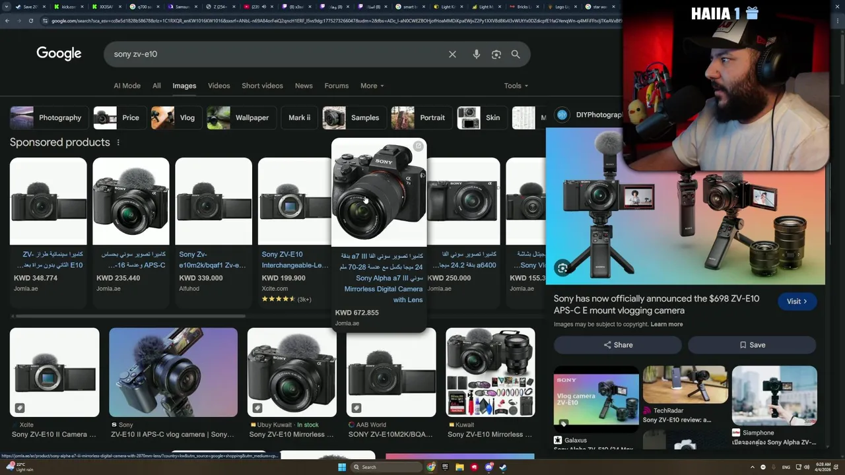Open the Ubuy Kuwait Sony ZV-E10 Mirrorless result
The width and height of the screenshot is (845, 475).
pos(292,384)
